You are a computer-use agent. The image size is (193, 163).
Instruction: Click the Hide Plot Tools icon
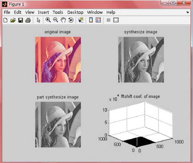[x=108, y=20]
